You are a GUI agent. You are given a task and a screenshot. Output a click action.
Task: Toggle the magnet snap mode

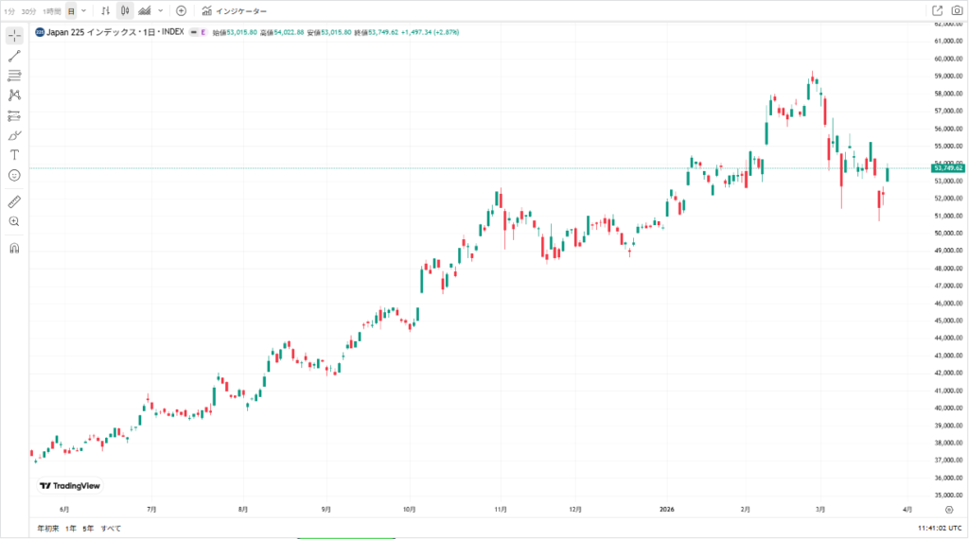[x=14, y=248]
